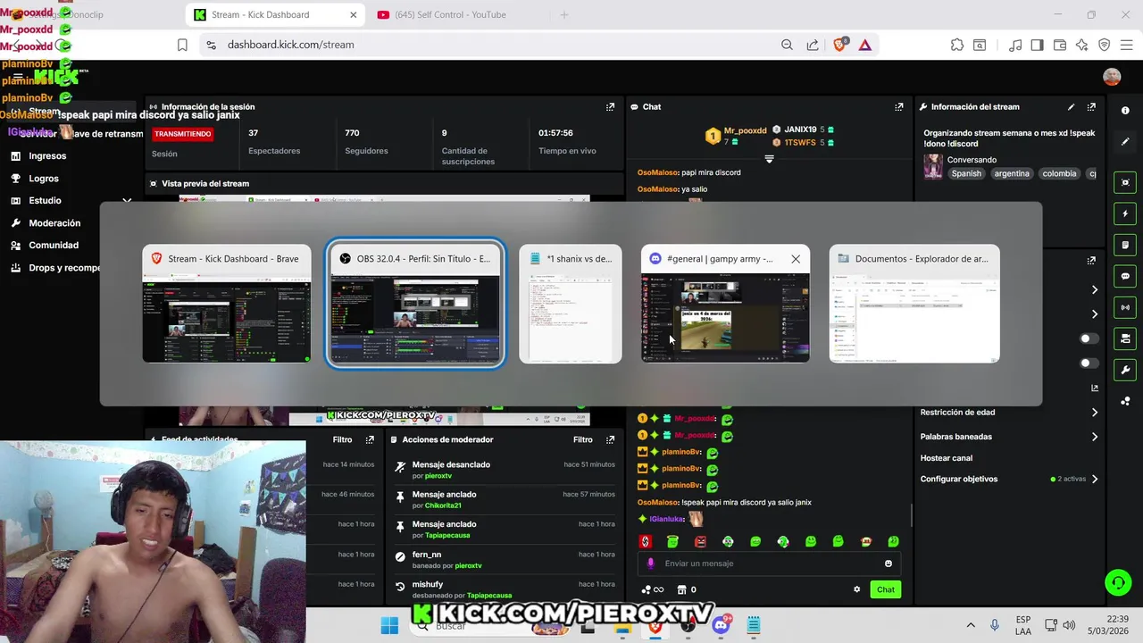The image size is (1143, 643).
Task: Switch to the Self Control YouTube tab
Action: [451, 14]
